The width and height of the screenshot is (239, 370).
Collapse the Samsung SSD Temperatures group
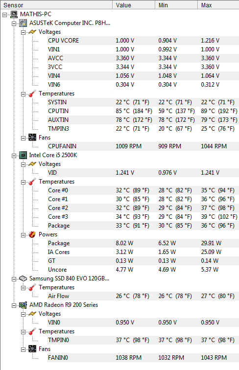23,288
